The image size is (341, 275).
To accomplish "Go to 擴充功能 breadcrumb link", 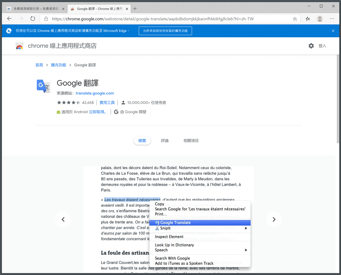I will [59, 65].
